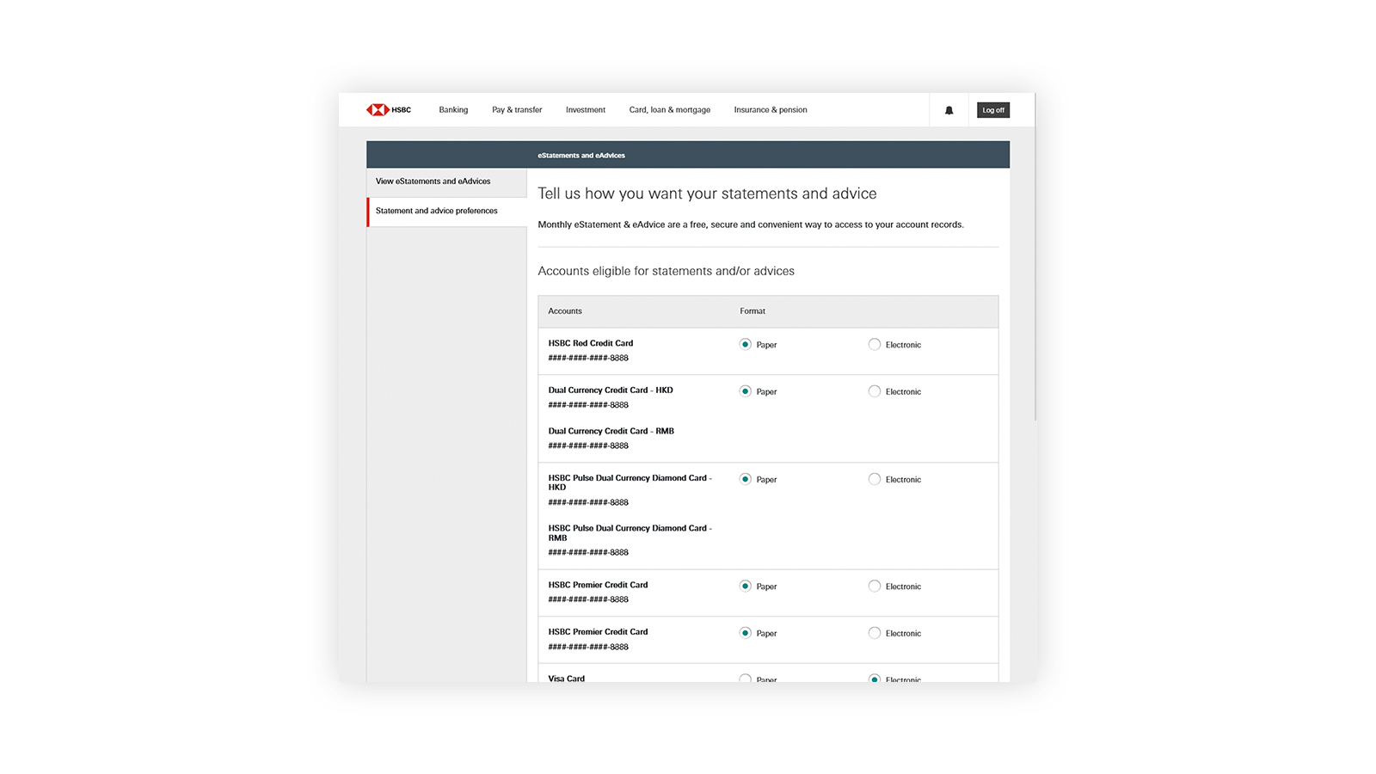Select Electronic for second HSBC Premier Credit Card
This screenshot has width=1376, height=774.
coord(875,633)
